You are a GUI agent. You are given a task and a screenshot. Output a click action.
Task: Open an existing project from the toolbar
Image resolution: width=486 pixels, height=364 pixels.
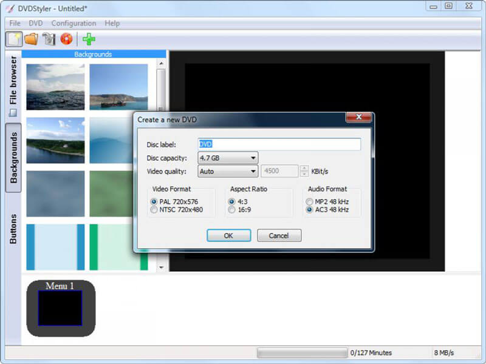(x=33, y=38)
